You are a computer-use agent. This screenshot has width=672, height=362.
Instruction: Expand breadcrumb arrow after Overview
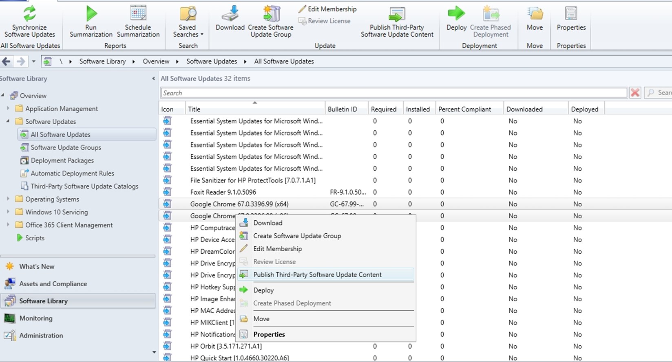pos(177,61)
